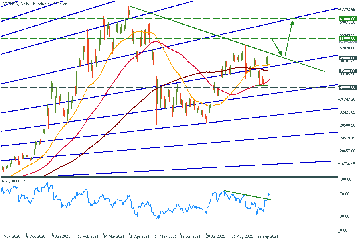Image resolution: width=361 pixels, height=241 pixels.
Task: Select the 40000.00 price level label
Action: (347, 87)
